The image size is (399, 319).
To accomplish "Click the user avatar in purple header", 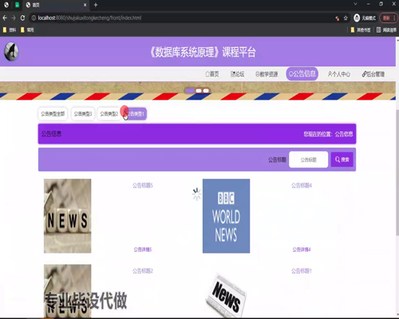I will [11, 51].
